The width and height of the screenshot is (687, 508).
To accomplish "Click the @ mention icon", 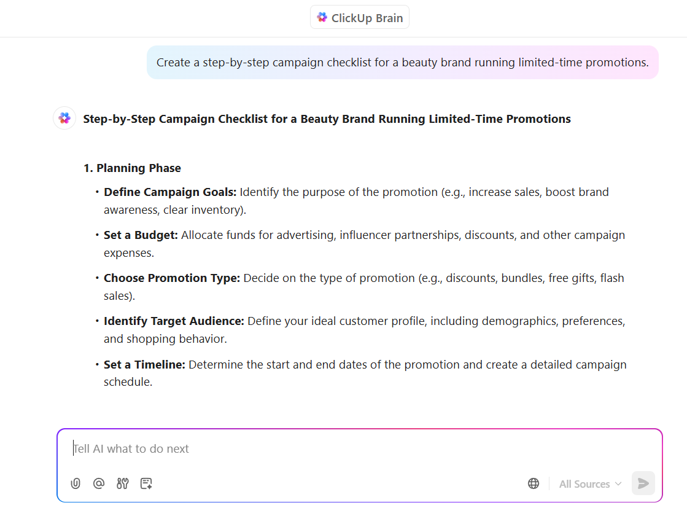I will (99, 483).
